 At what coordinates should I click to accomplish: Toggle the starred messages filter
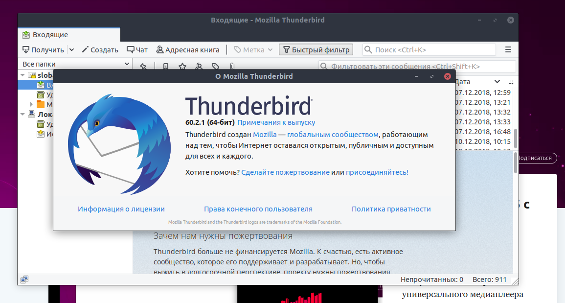(x=182, y=67)
